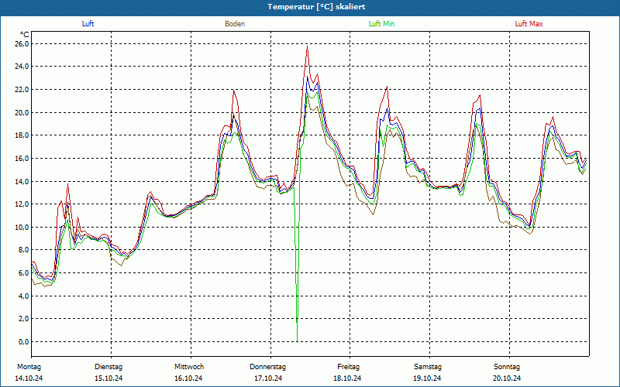This screenshot has width=620, height=387.
Task: Click the 16.10.24 date label
Action: pos(188,378)
